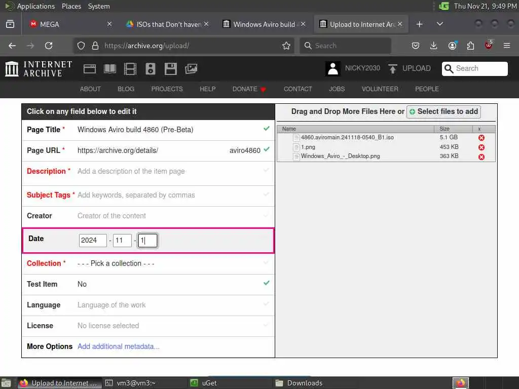Sort files by Size column header
Image resolution: width=519 pixels, height=389 pixels.
453,129
